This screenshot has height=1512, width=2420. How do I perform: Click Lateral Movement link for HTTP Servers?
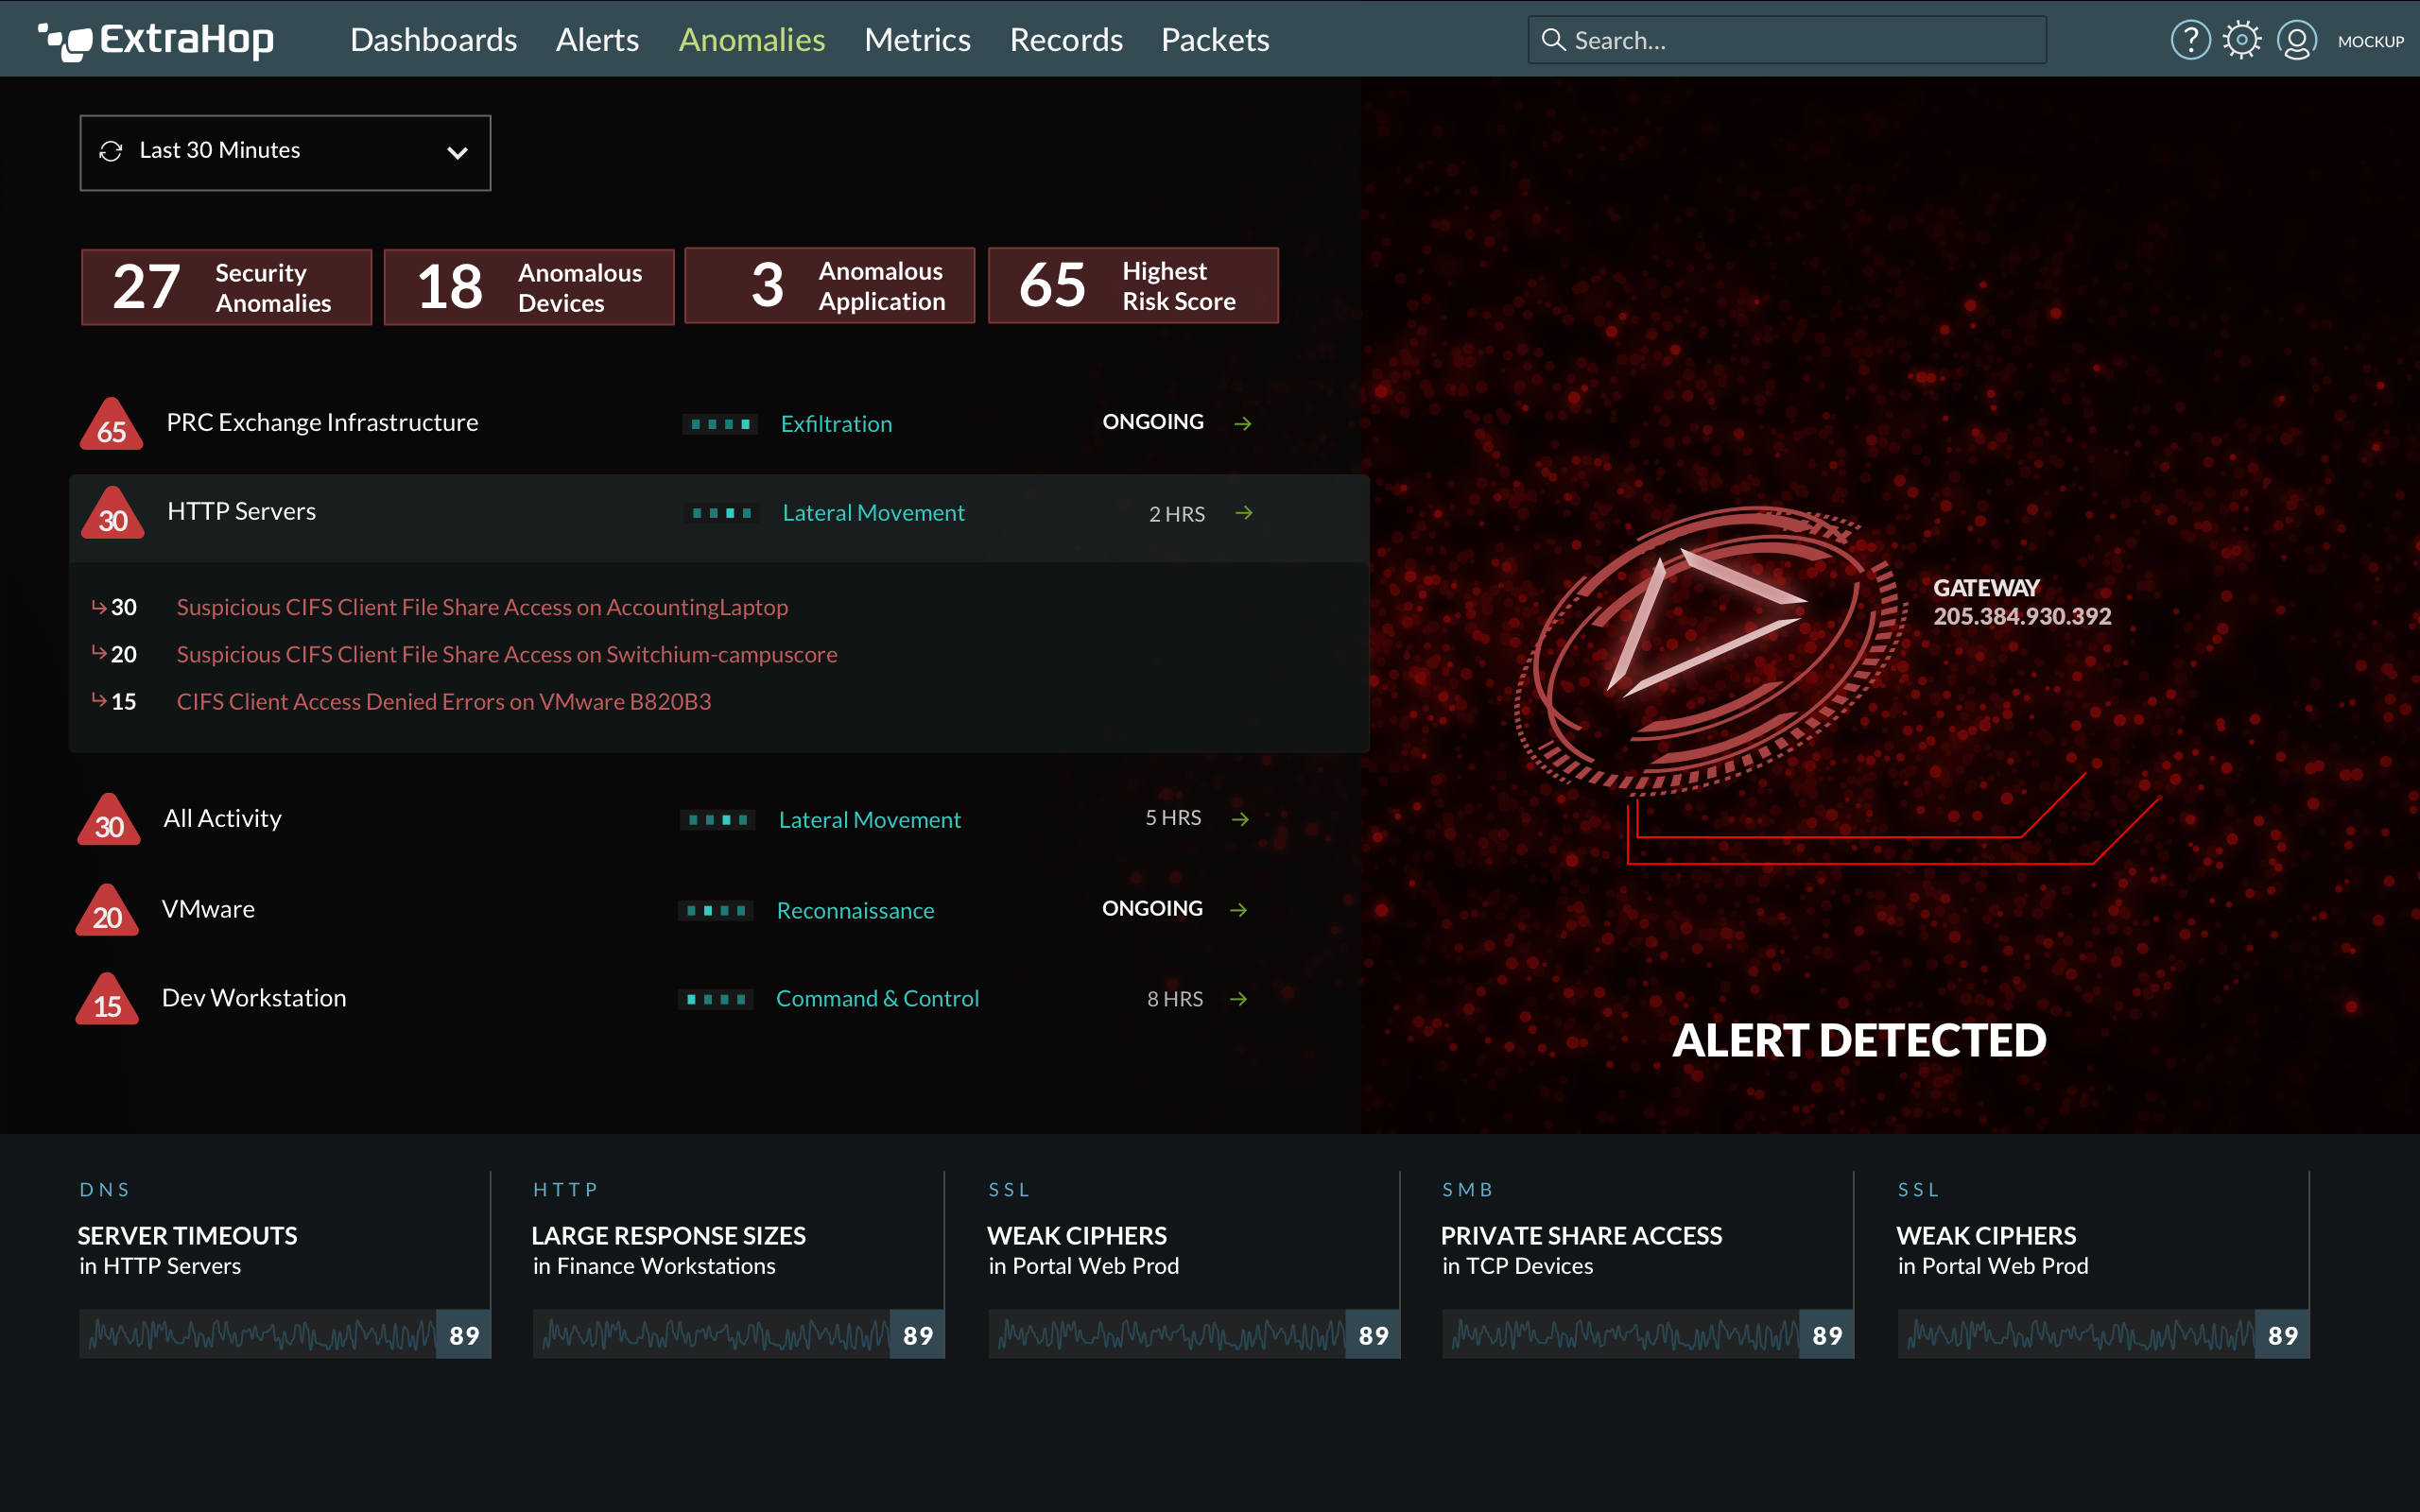pos(873,513)
